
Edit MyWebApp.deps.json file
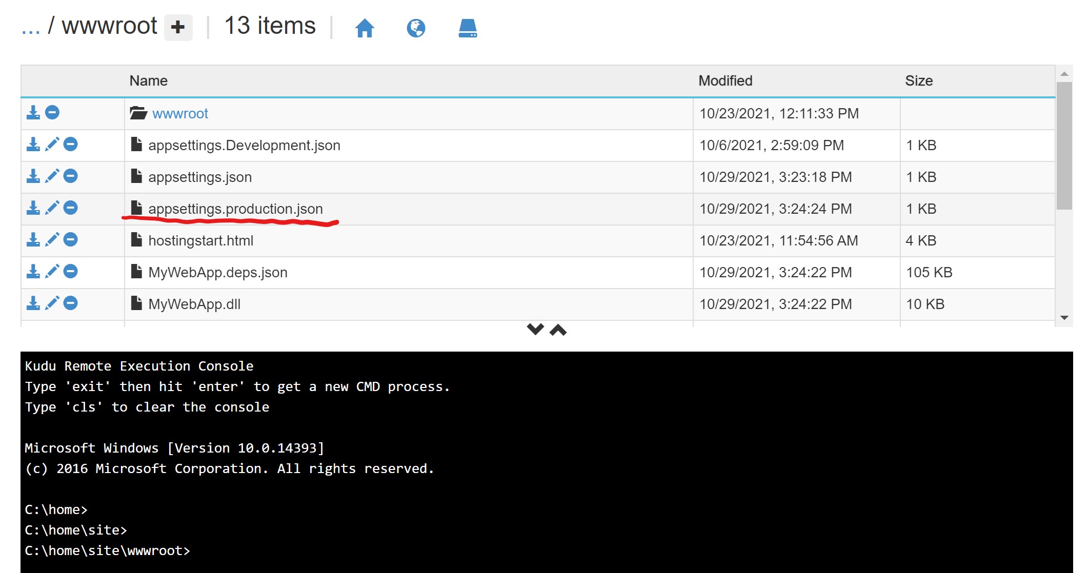pos(52,272)
